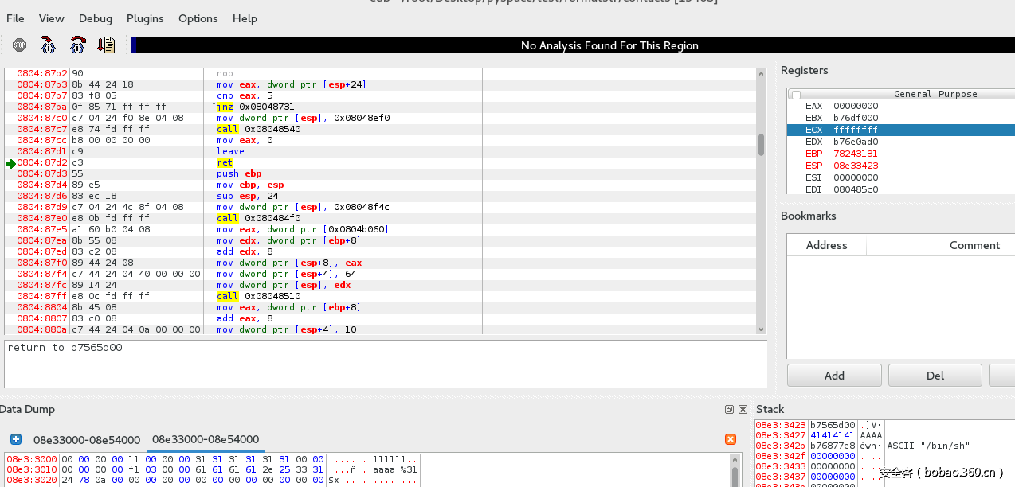This screenshot has height=487, width=1015.
Task: Collapse the General Purpose registers group
Action: pyautogui.click(x=794, y=94)
